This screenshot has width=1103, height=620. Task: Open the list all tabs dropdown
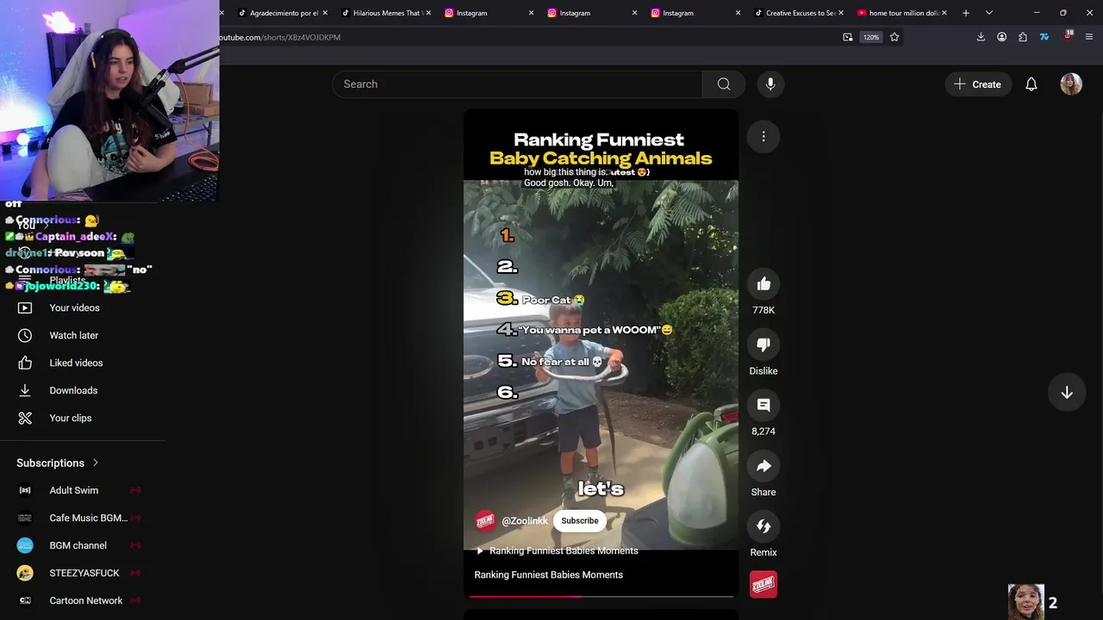pos(989,13)
